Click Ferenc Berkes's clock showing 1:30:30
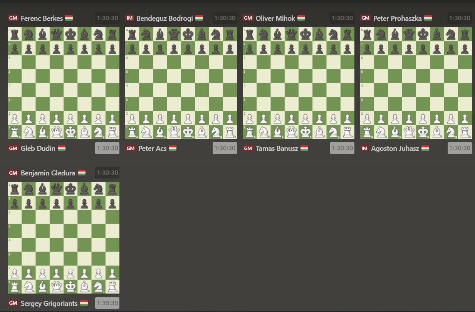Image resolution: width=475 pixels, height=312 pixels. (107, 18)
